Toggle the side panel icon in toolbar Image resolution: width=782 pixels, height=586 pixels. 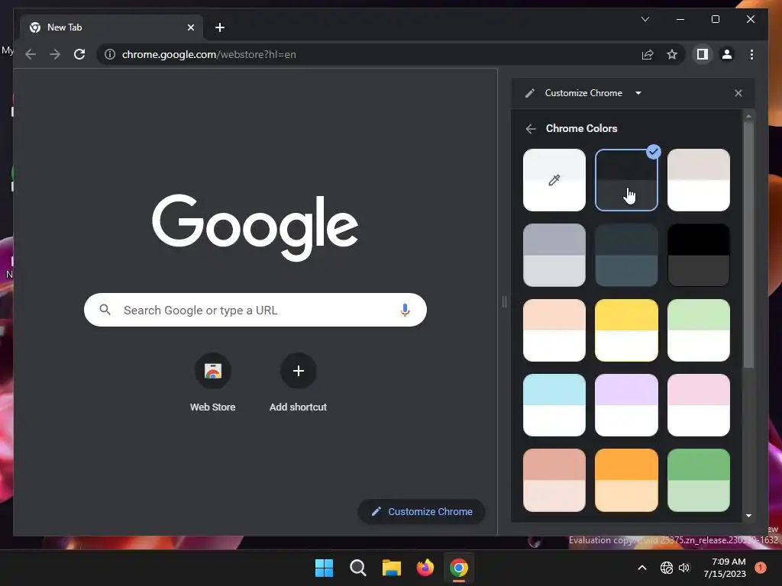[x=703, y=54]
